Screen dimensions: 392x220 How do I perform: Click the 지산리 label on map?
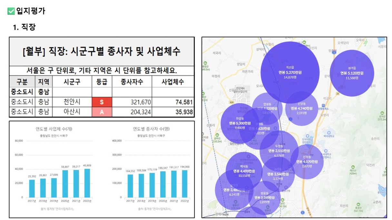coord(344,205)
